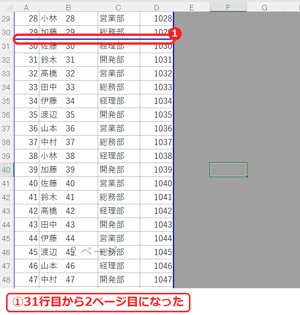Click 総務部 cell in row 42
The image size is (300, 315).
point(119,197)
